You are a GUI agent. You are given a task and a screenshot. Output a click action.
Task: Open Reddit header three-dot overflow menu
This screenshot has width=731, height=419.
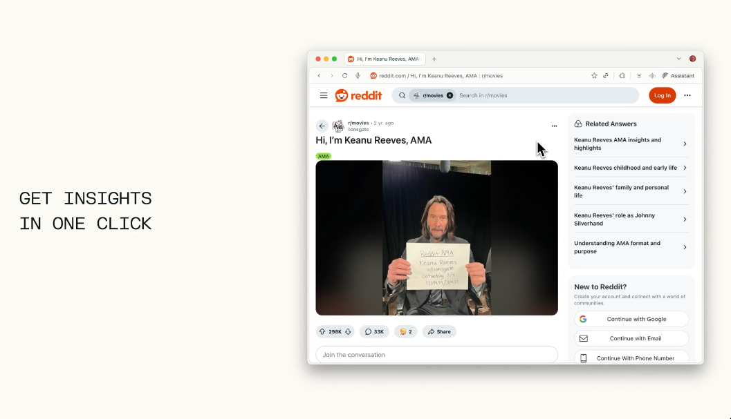click(x=687, y=95)
